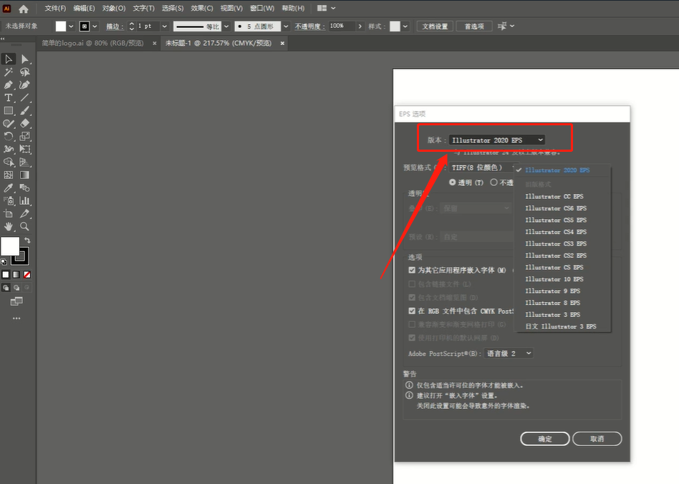Select the Eraser tool
Viewport: 679px width, 484px height.
pos(24,123)
